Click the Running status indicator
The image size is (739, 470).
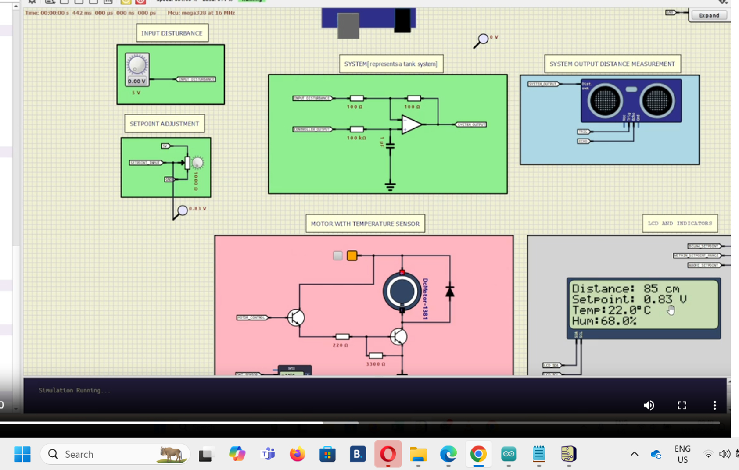click(252, 1)
